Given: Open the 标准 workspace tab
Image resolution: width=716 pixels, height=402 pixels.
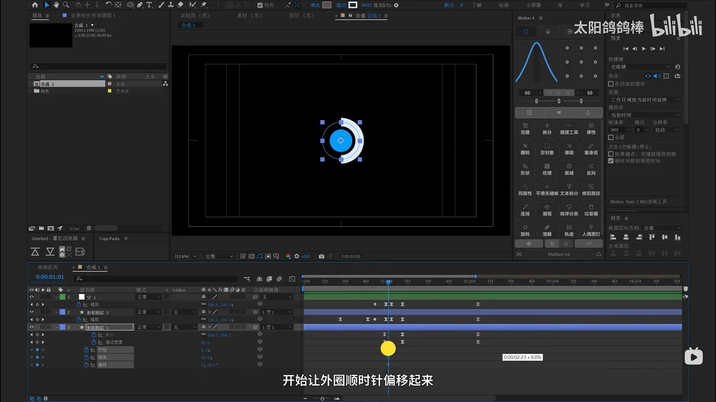Looking at the screenshot, I should pyautogui.click(x=503, y=5).
